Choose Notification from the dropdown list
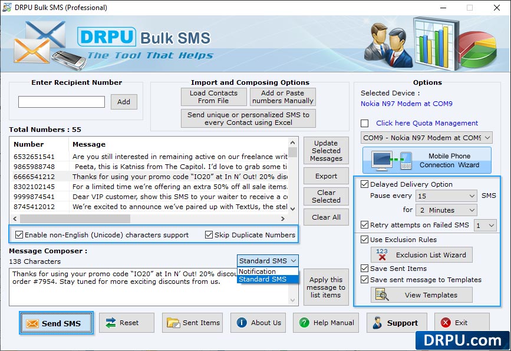 coord(268,271)
